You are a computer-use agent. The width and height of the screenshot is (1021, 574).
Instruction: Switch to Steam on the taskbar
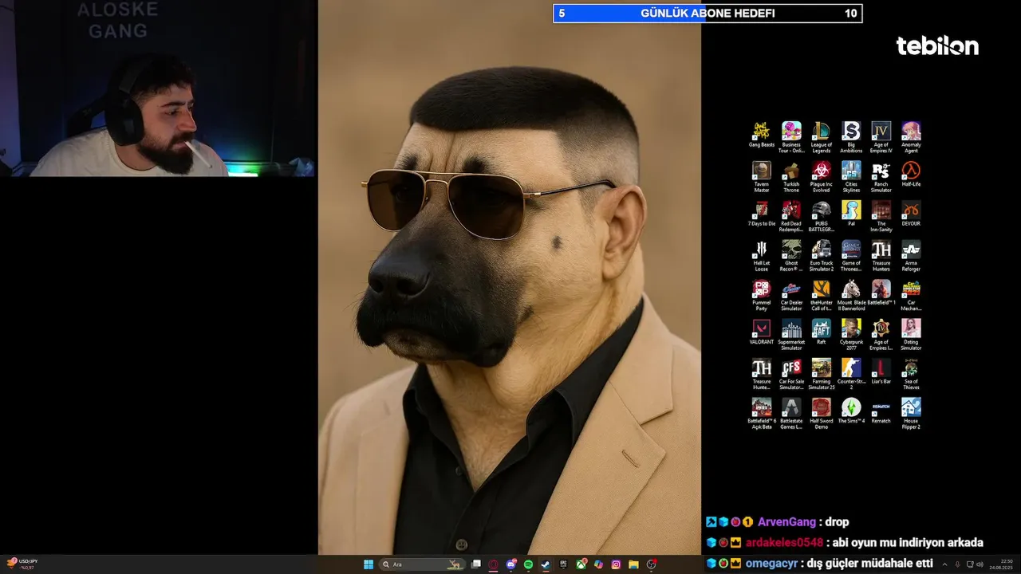[x=546, y=564]
